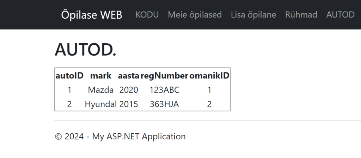The height and width of the screenshot is (158, 361).
Task: Click the year 2015 cell
Action: [129, 105]
